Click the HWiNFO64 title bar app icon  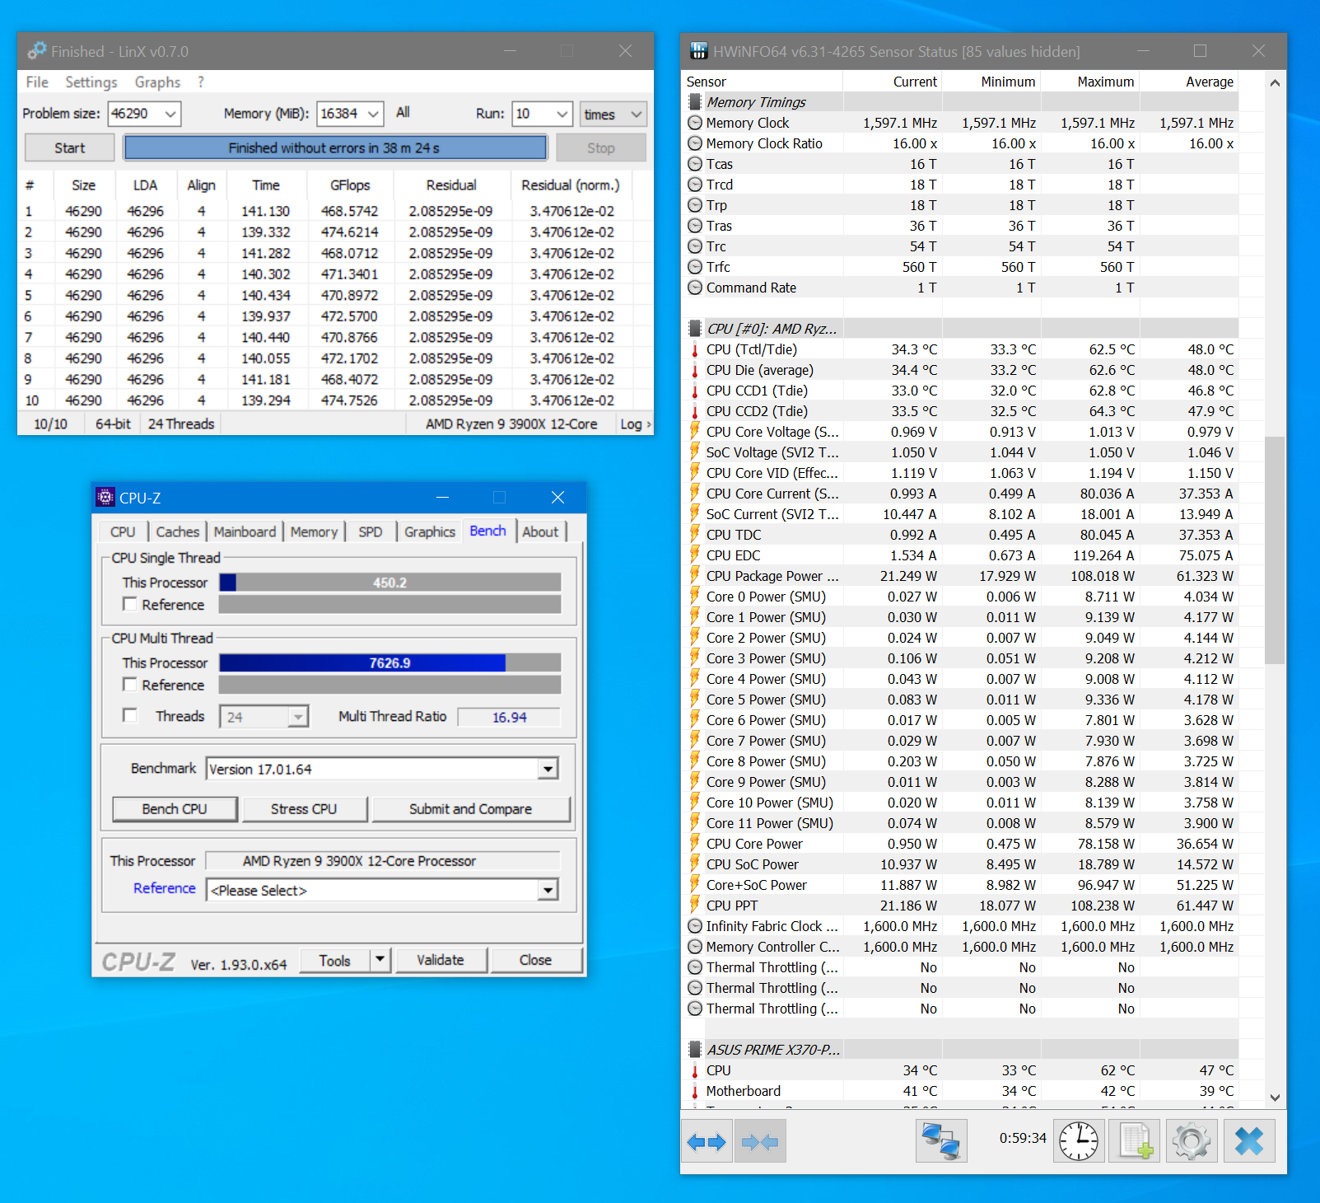point(698,51)
